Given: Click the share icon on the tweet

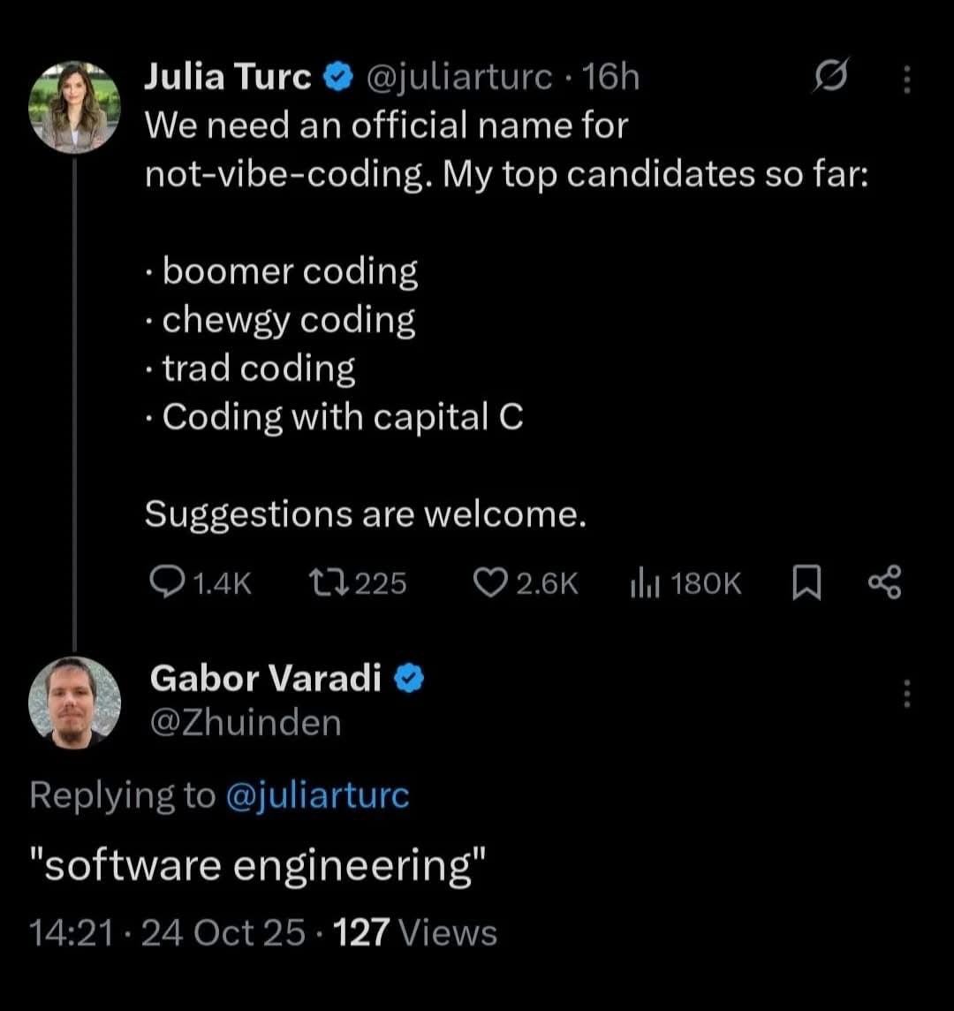Looking at the screenshot, I should [x=884, y=582].
